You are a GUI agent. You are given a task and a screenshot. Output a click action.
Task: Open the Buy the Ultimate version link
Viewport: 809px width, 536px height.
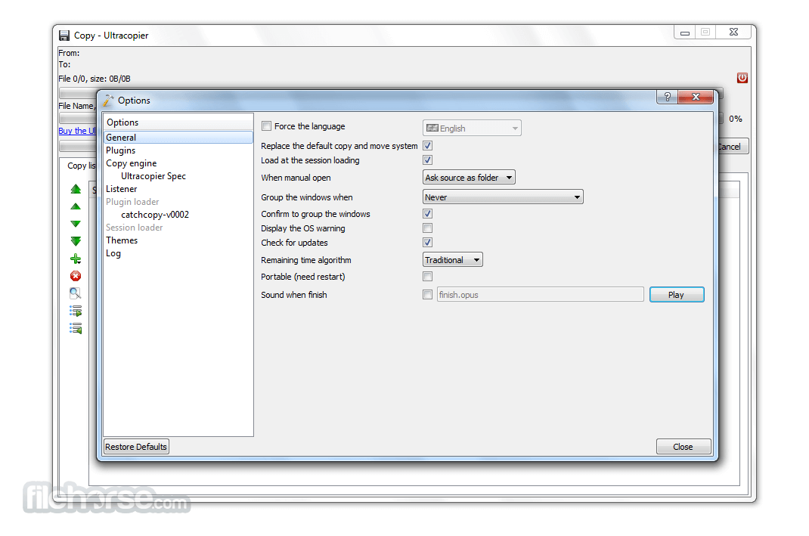(77, 131)
